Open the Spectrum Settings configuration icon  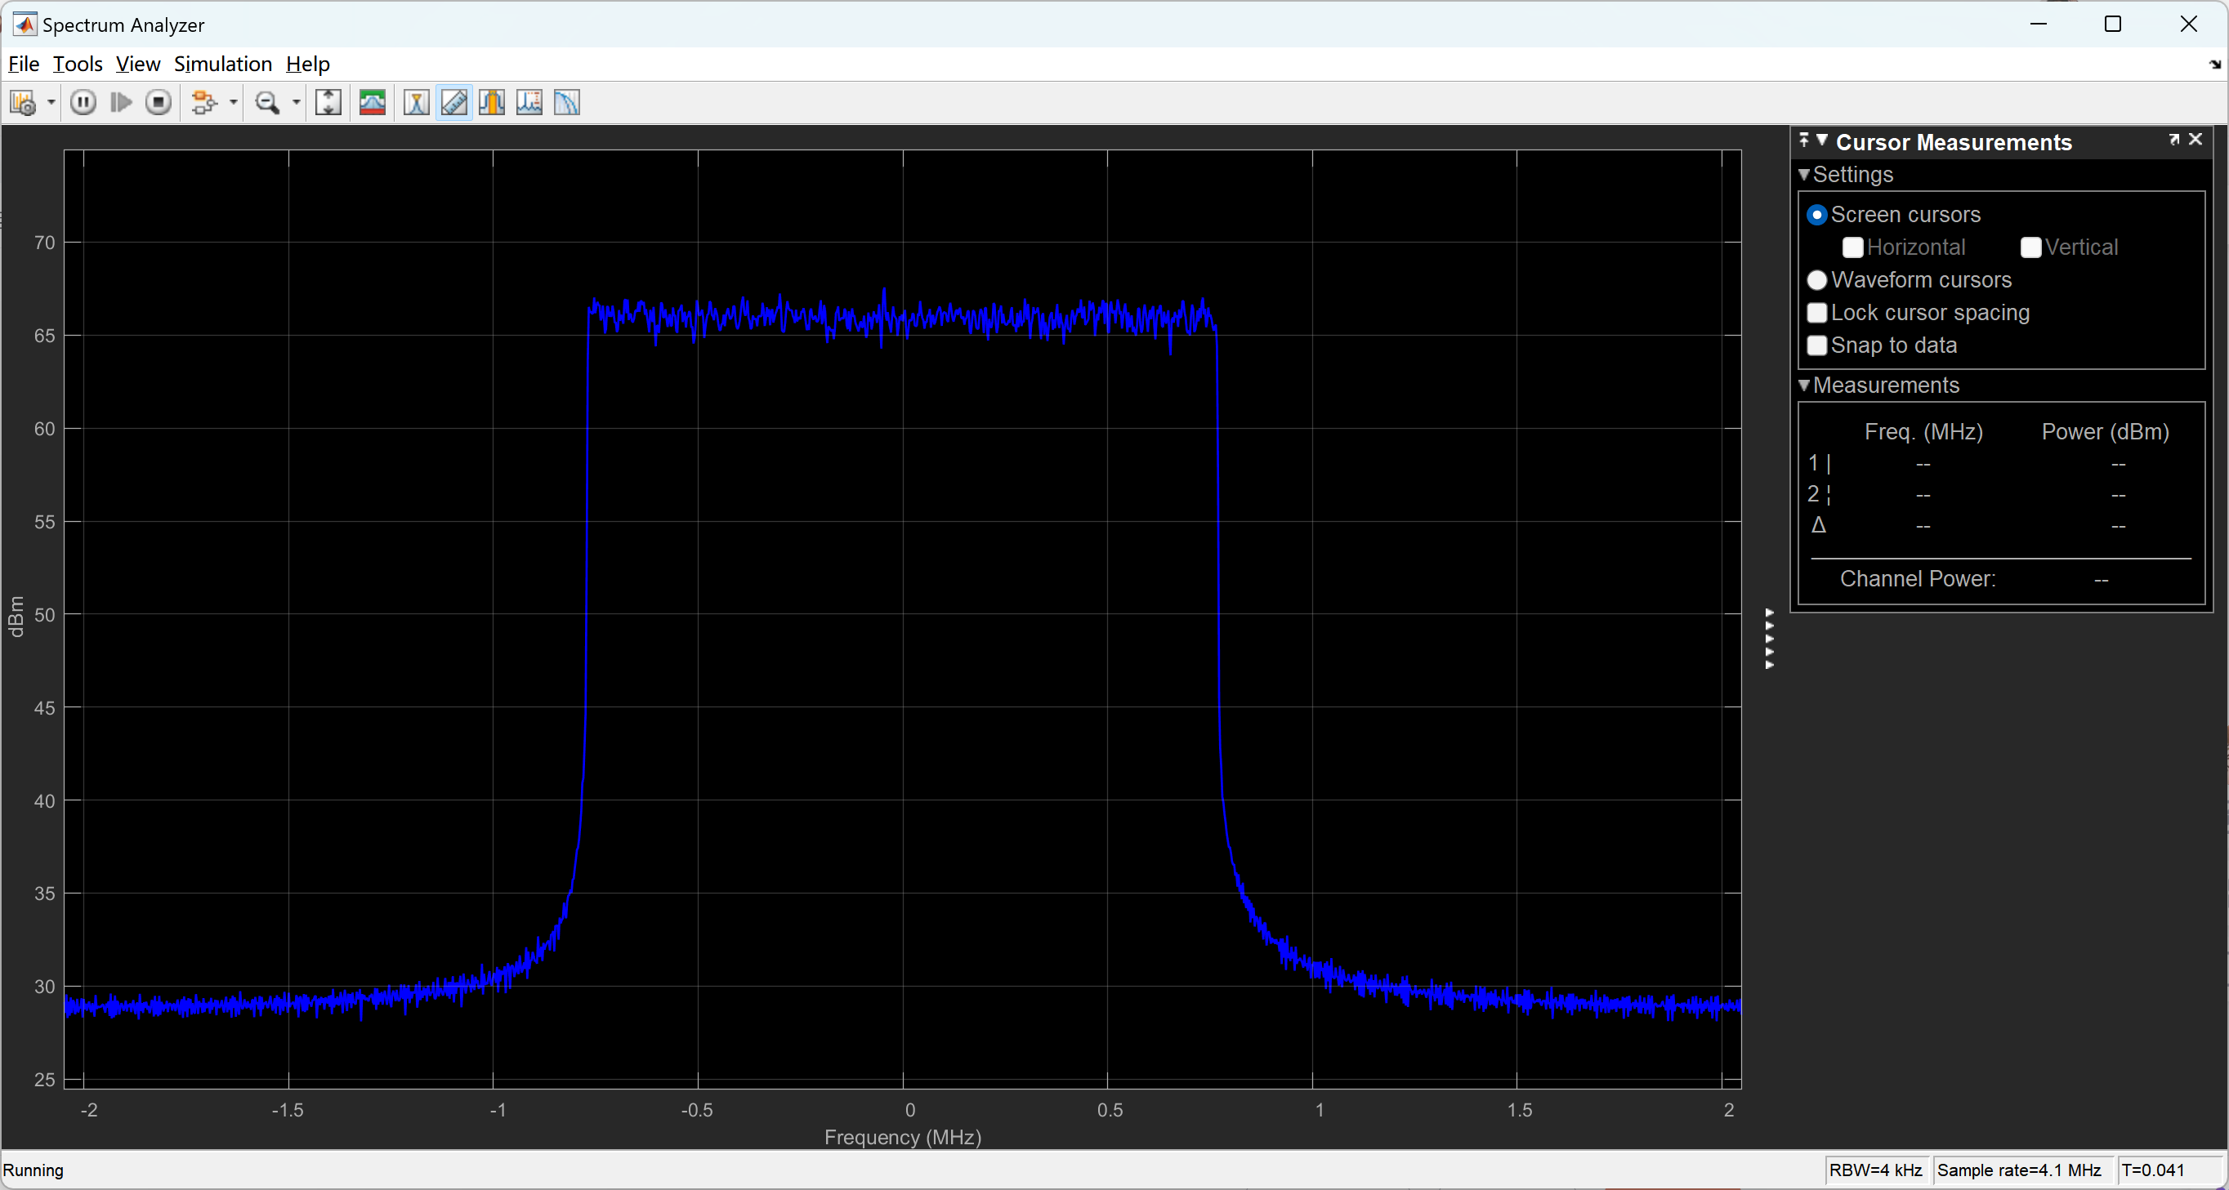click(24, 103)
